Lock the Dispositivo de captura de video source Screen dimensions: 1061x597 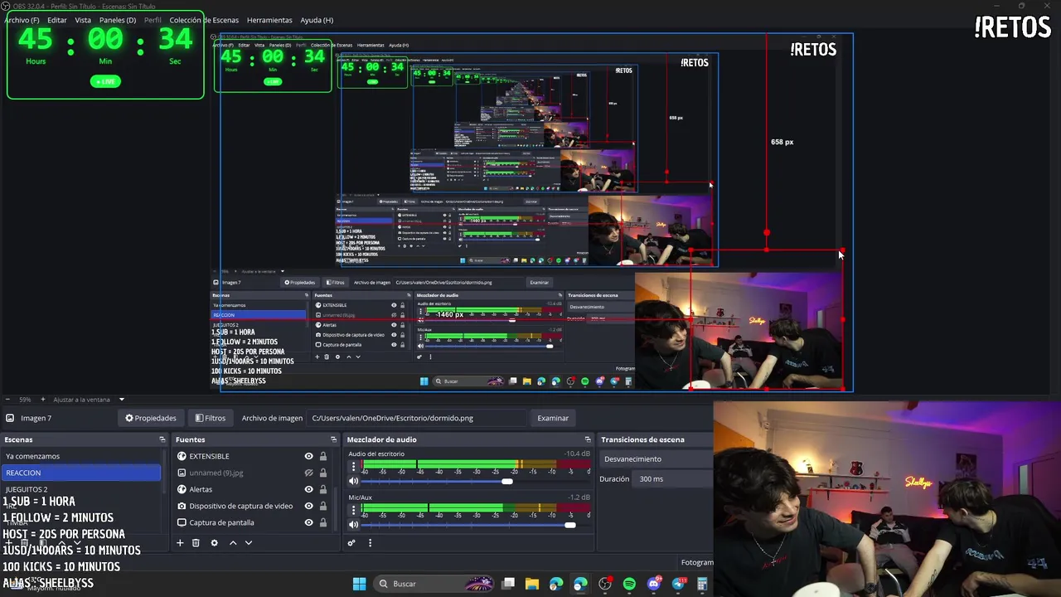click(x=323, y=506)
